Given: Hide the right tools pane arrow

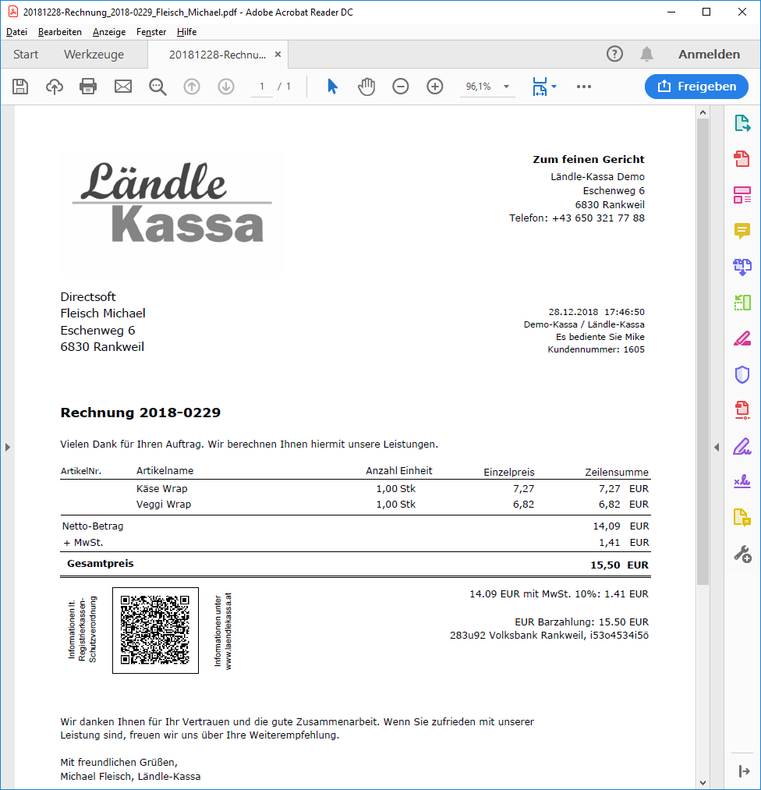Looking at the screenshot, I should (x=717, y=447).
